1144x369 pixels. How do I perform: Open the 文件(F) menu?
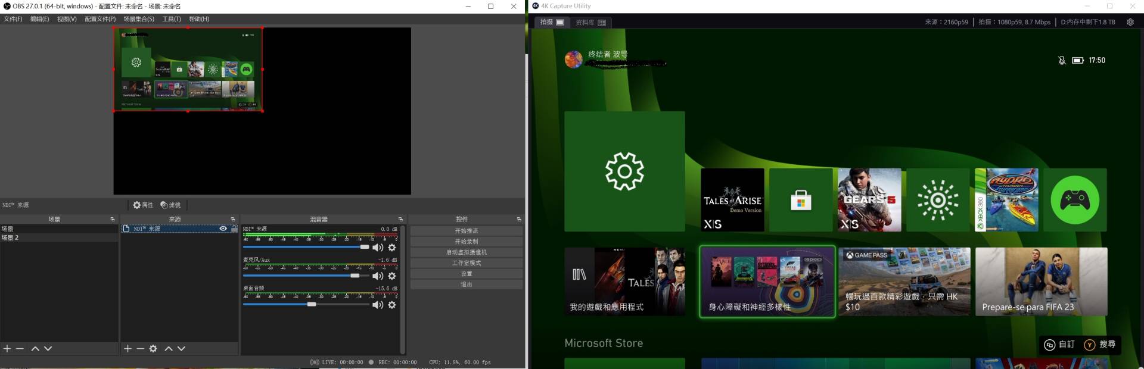coord(13,19)
